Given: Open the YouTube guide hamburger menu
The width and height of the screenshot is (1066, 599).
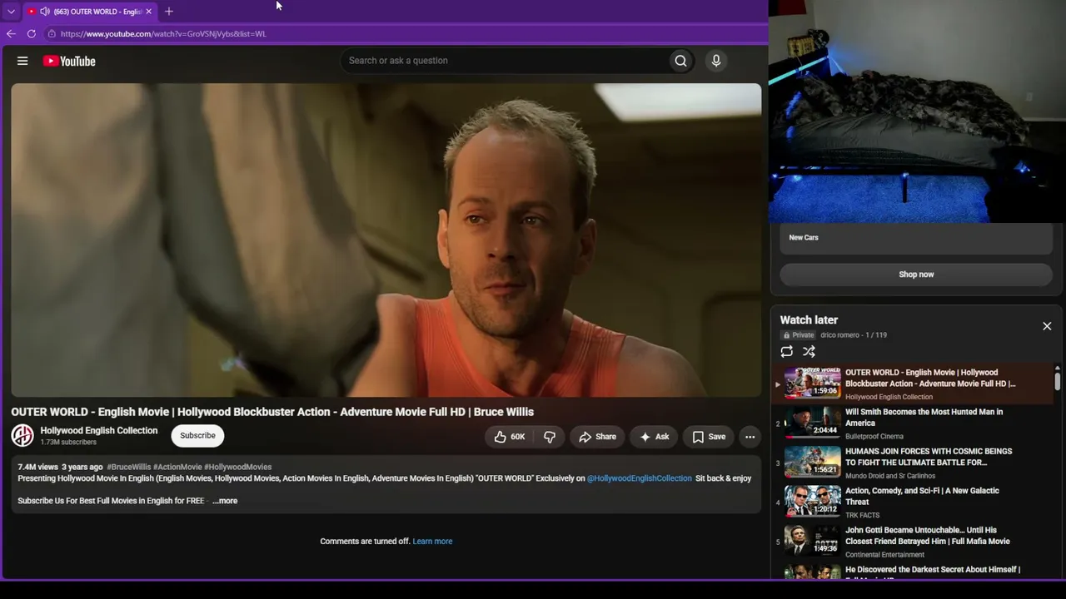Looking at the screenshot, I should [22, 61].
